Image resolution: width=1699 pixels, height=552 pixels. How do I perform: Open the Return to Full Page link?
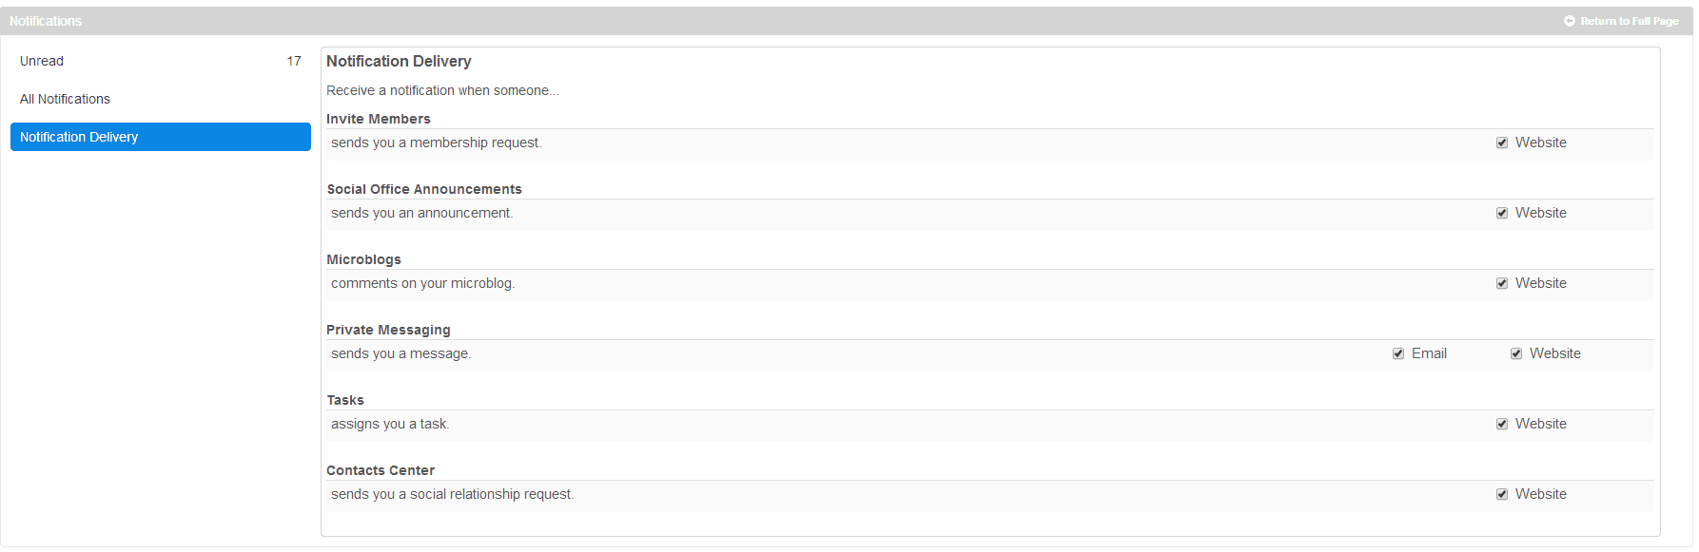(1629, 21)
